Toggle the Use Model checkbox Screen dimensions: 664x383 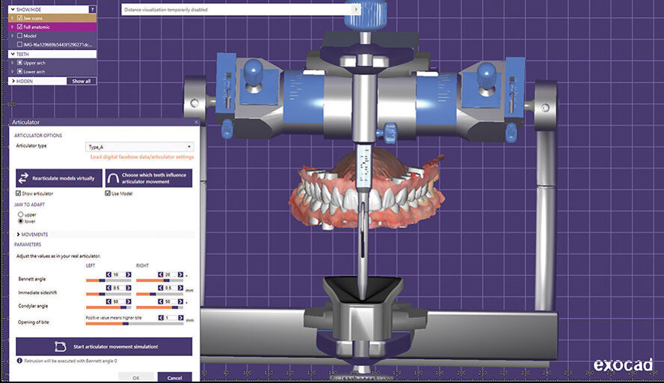pos(107,194)
